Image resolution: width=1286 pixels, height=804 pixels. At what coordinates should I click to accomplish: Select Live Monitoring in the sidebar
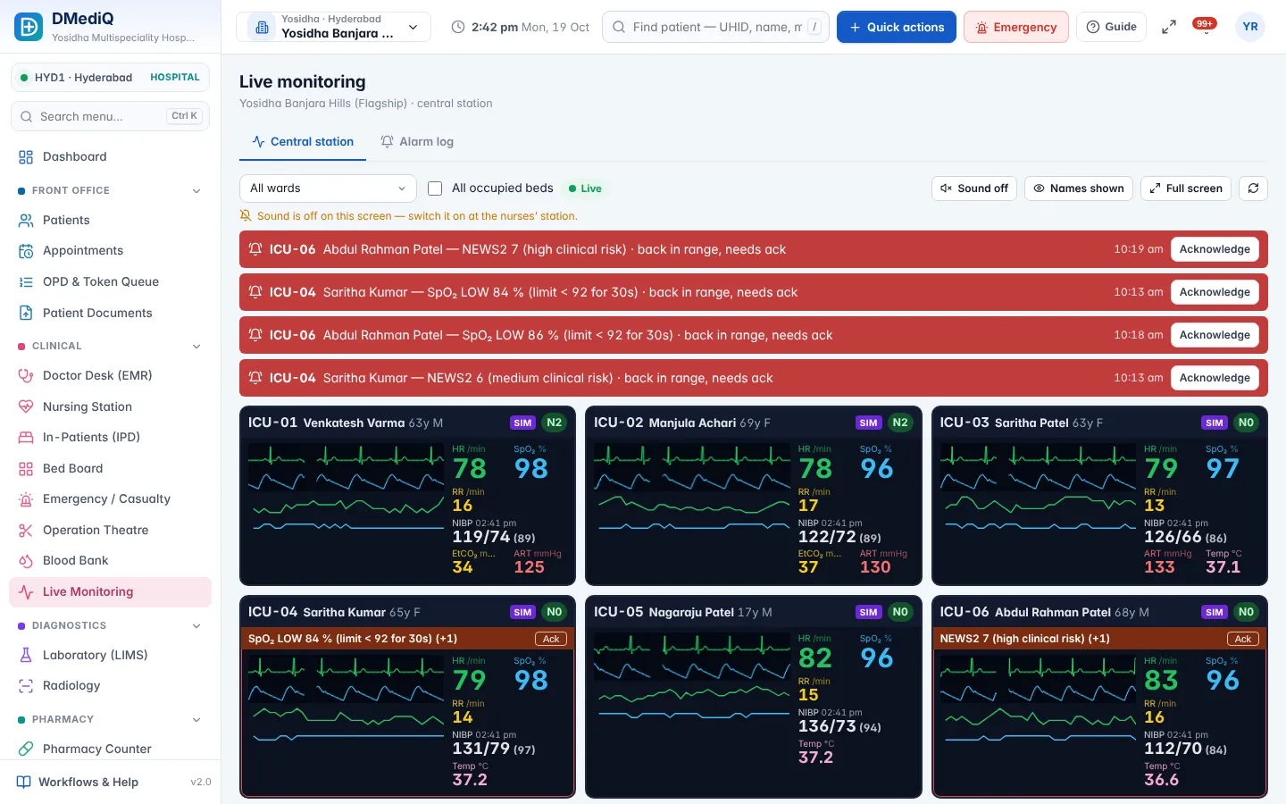coord(110,592)
